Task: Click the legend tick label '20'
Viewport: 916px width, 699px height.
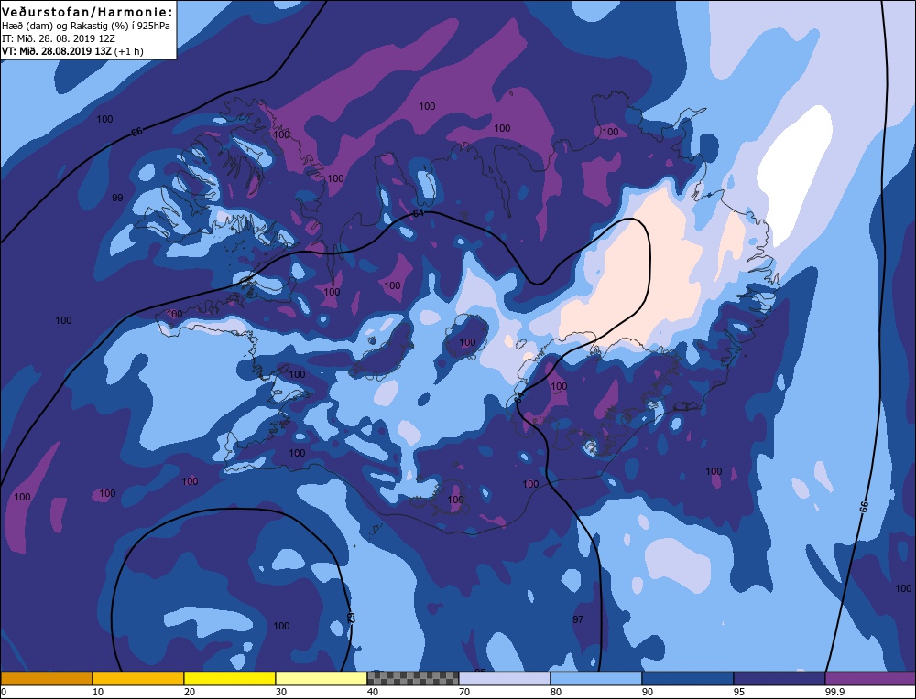Action: 190,692
